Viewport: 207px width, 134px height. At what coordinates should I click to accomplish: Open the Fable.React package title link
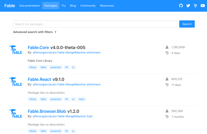(x=40, y=79)
